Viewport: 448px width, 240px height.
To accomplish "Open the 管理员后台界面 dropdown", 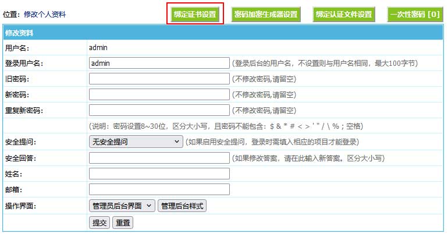I will (122, 206).
